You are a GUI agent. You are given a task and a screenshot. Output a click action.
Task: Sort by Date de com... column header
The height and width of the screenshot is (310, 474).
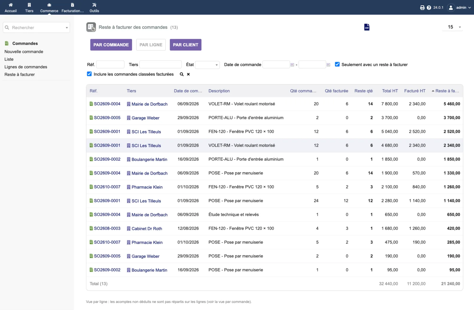[188, 91]
